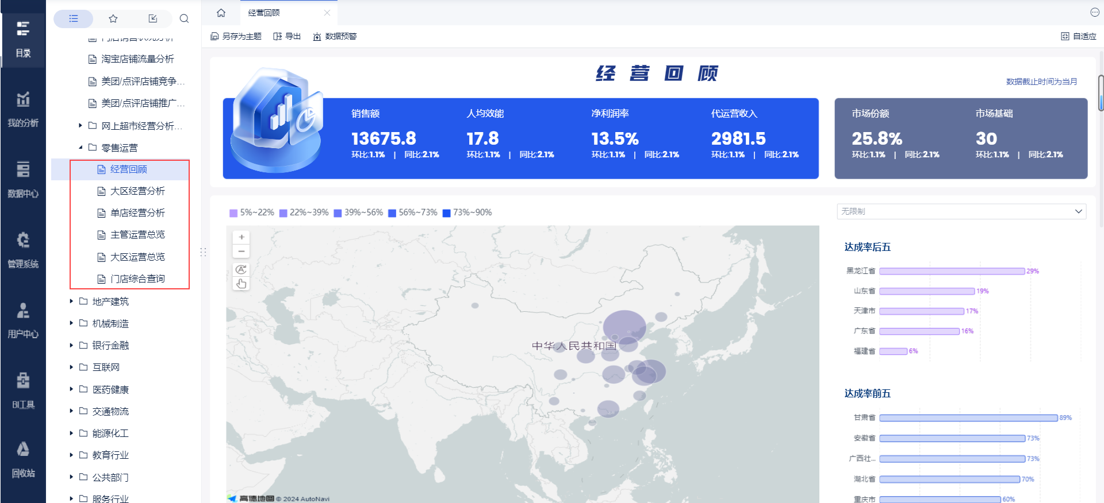Toggle the 73%~90% legend item

[x=467, y=212]
